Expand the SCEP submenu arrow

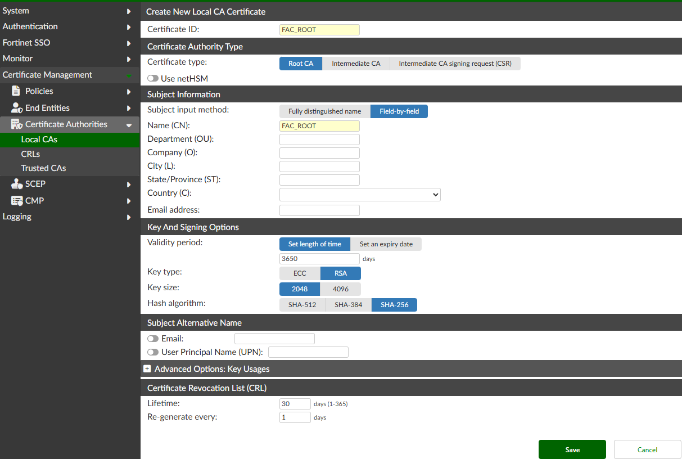click(129, 184)
